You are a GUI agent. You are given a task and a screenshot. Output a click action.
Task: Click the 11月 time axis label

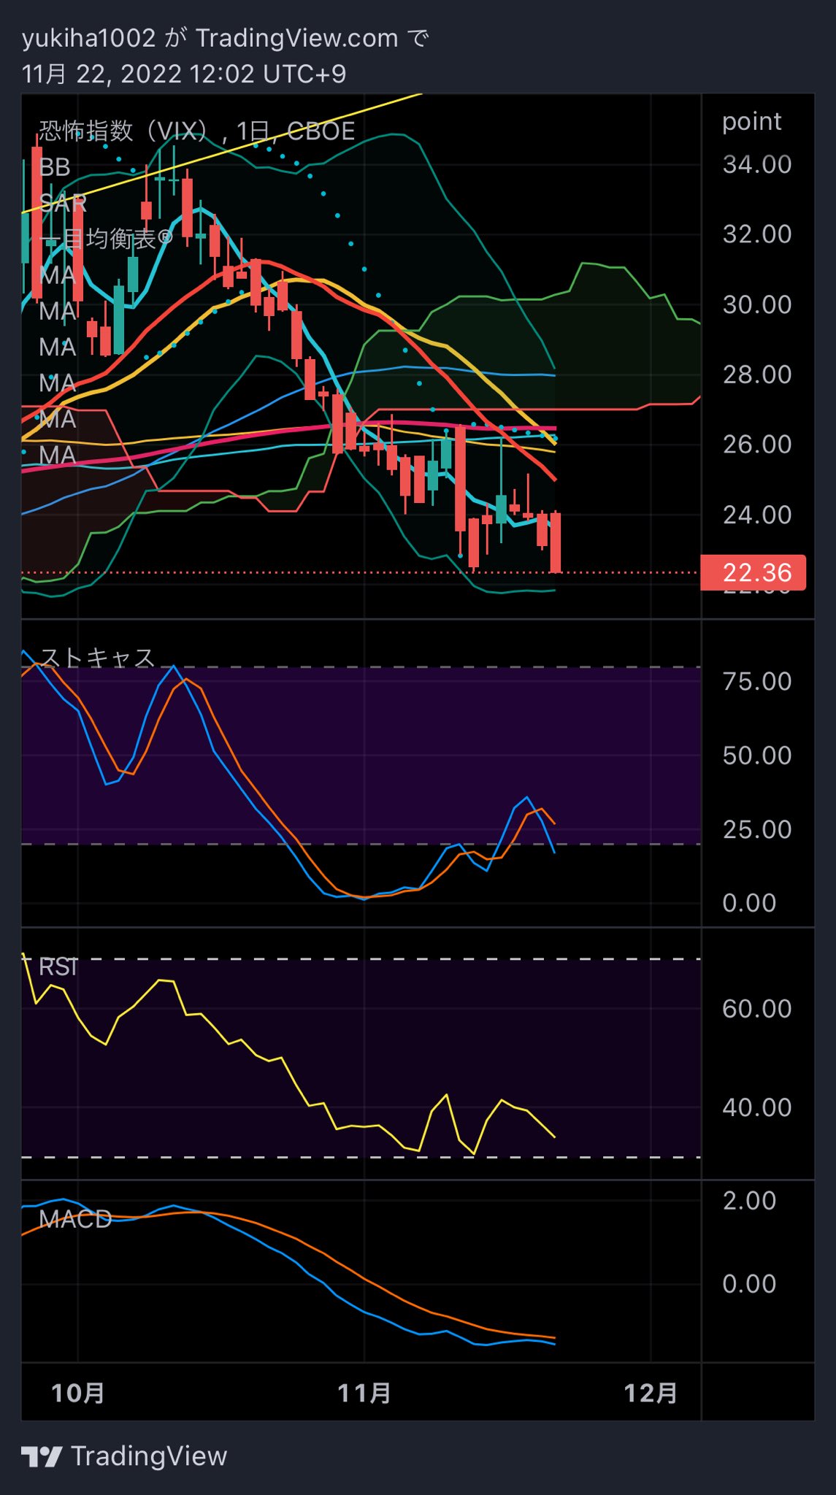(364, 1393)
